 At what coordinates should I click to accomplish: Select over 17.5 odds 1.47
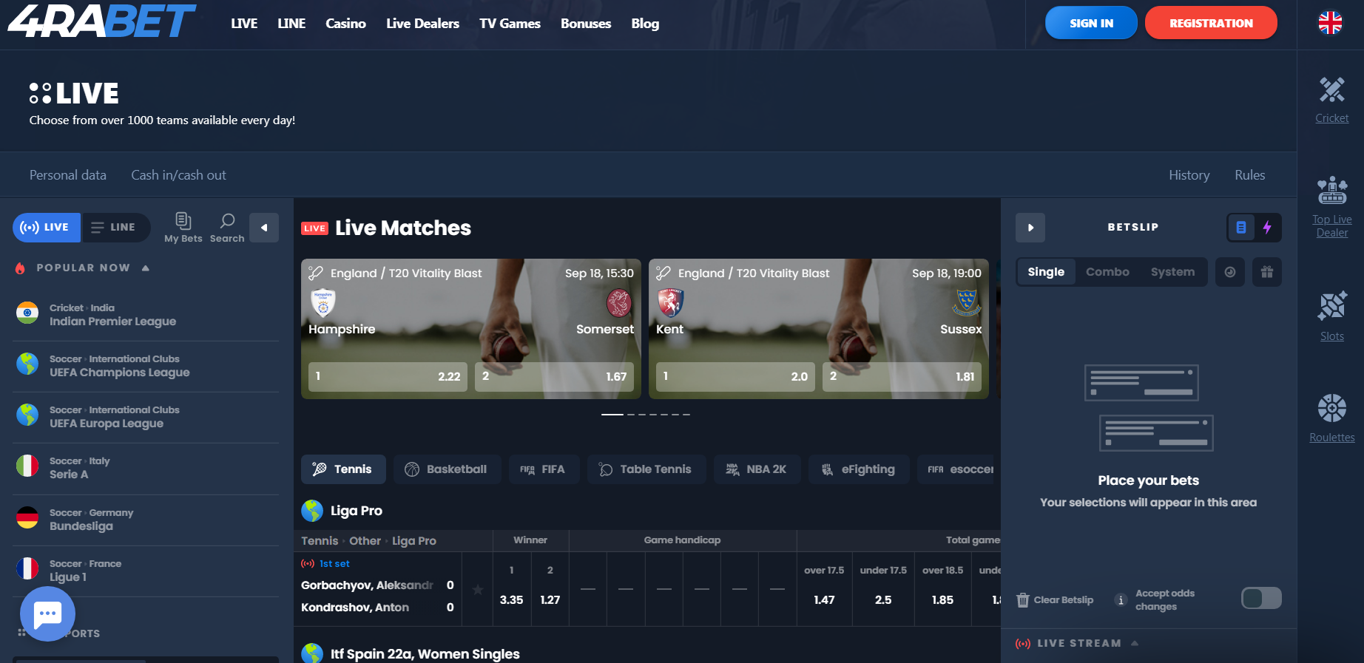pos(824,589)
